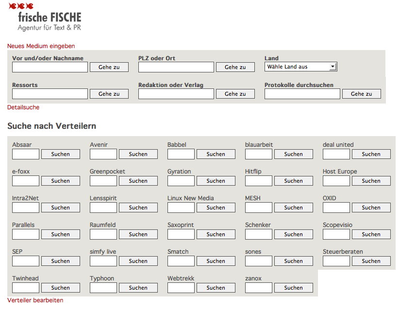416x313 pixels.
Task: Click Suchen button under e-foxx
Action: [x=61, y=181]
